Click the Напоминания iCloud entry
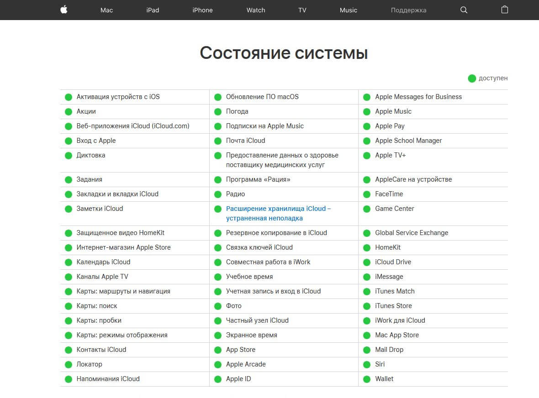 (x=108, y=379)
